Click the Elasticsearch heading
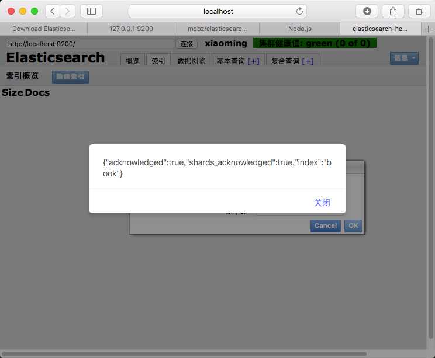Viewport: 435px width, 358px height. pyautogui.click(x=56, y=58)
